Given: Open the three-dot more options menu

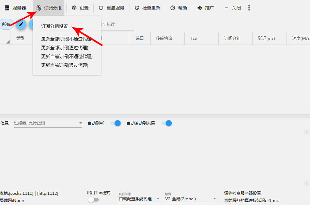Looking at the screenshot, I should pyautogui.click(x=249, y=8).
